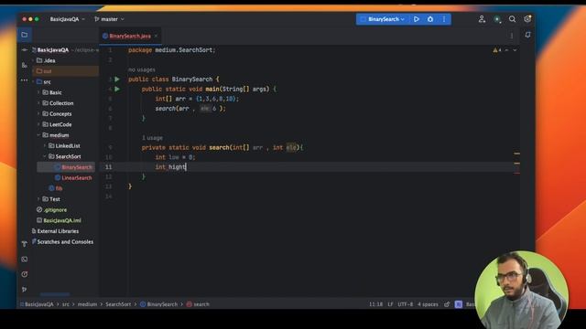Viewport: 586px width, 329px height.
Task: Change 4 spaces indent setting
Action: coord(428,304)
